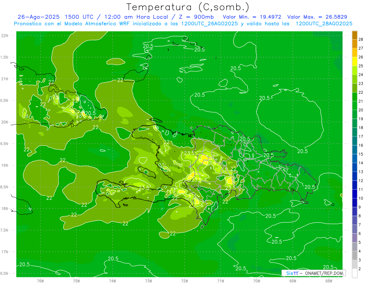
Task: Click longitude axis label '72W'
Action: point(184,281)
